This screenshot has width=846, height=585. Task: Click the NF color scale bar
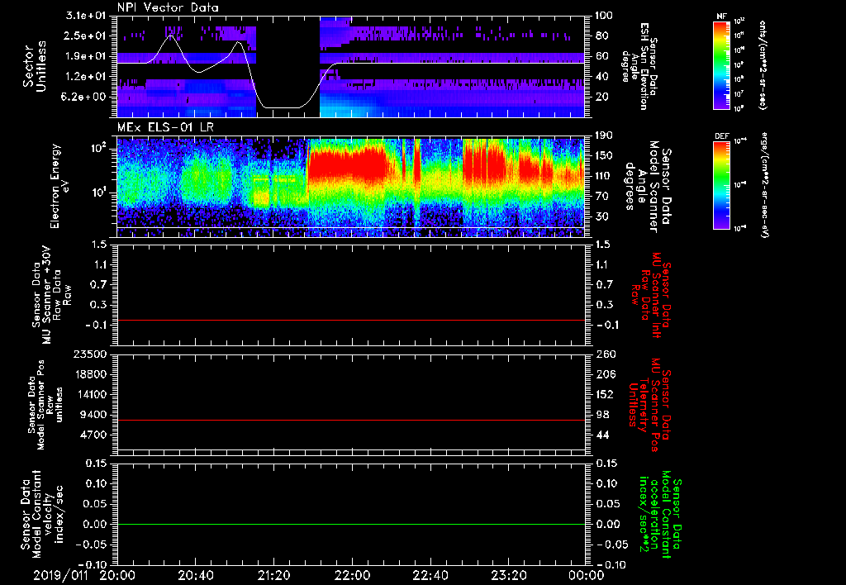coord(722,66)
